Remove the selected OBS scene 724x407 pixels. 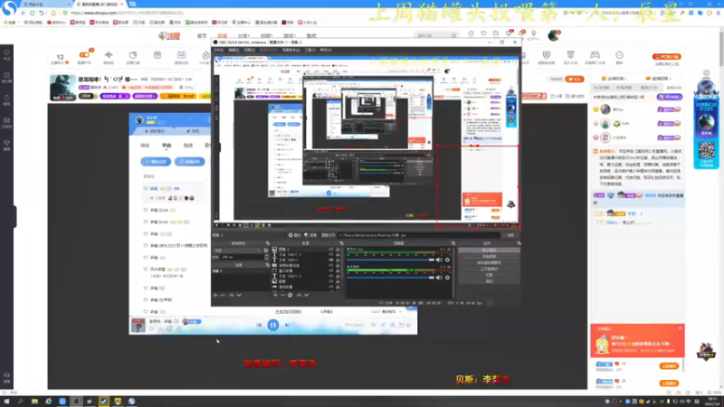pos(223,295)
